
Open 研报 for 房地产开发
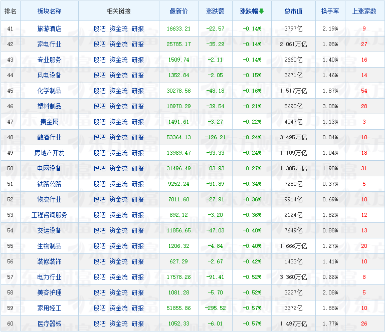137,153
